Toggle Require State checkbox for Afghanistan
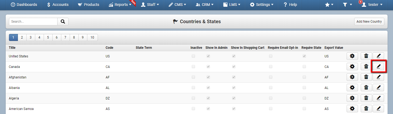393x114 pixels. point(304,77)
